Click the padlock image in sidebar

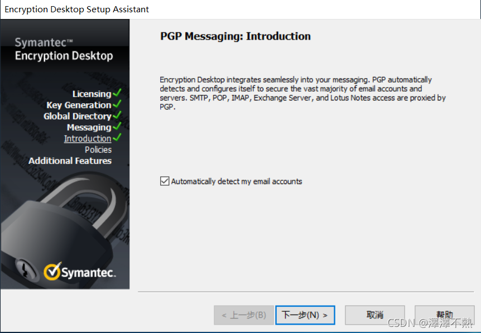coord(64,230)
